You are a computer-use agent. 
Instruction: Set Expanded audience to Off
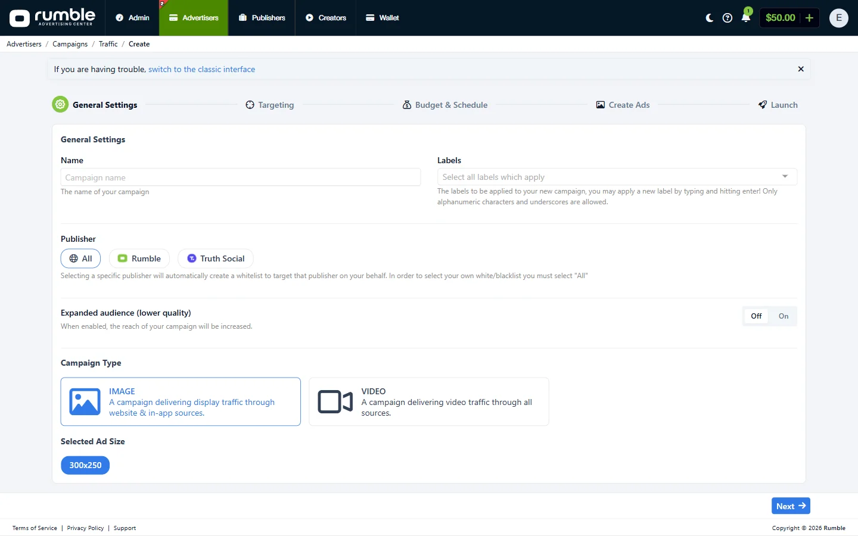pos(756,316)
